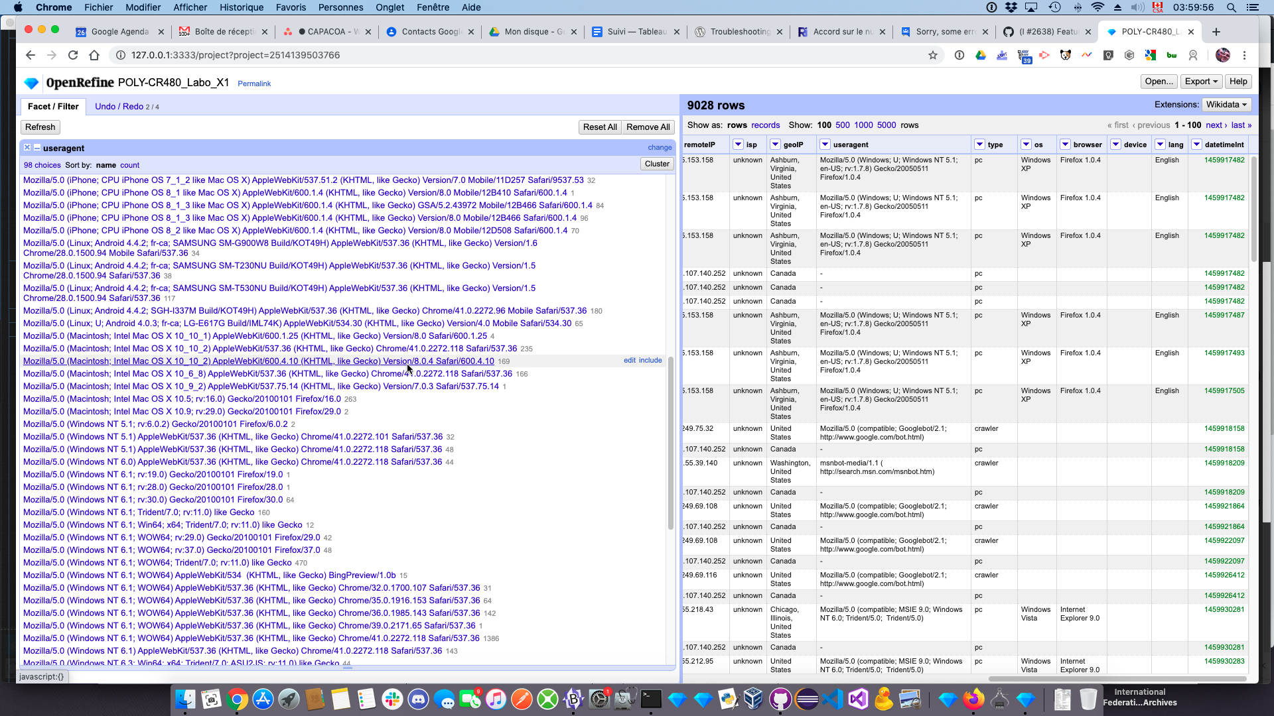Go to the browser home page
Image resolution: width=1274 pixels, height=716 pixels.
(94, 55)
